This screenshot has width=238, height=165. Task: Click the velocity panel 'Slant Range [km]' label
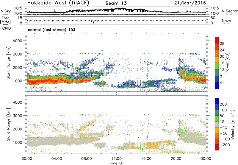[x=8, y=124]
